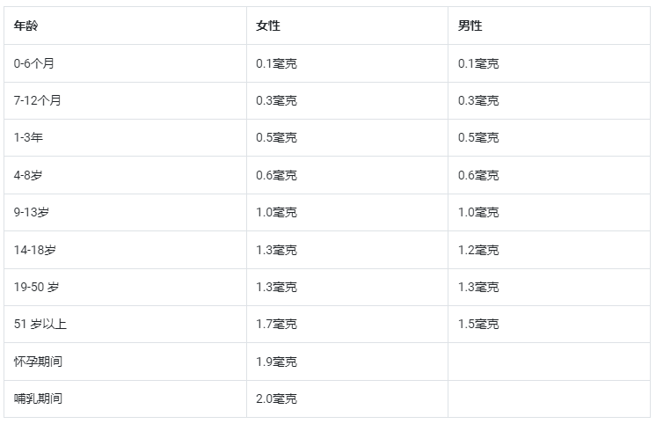Screen dimensions: 656x424
Task: Click the 14-18岁 row label
Action: [34, 250]
